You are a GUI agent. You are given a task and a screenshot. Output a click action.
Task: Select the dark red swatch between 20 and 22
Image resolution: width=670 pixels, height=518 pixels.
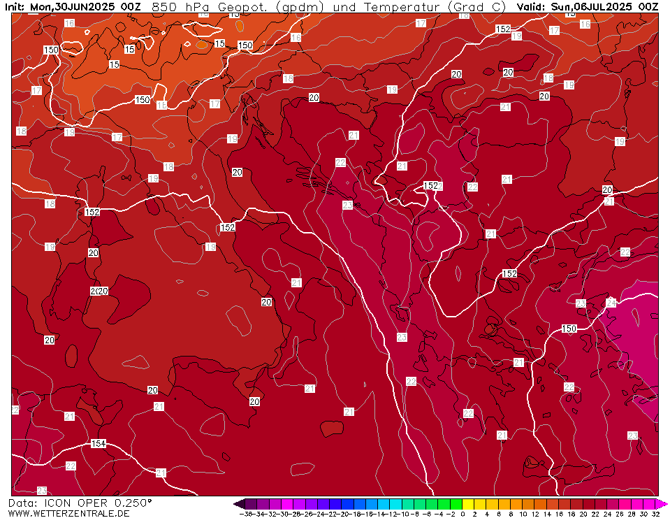click(x=589, y=504)
